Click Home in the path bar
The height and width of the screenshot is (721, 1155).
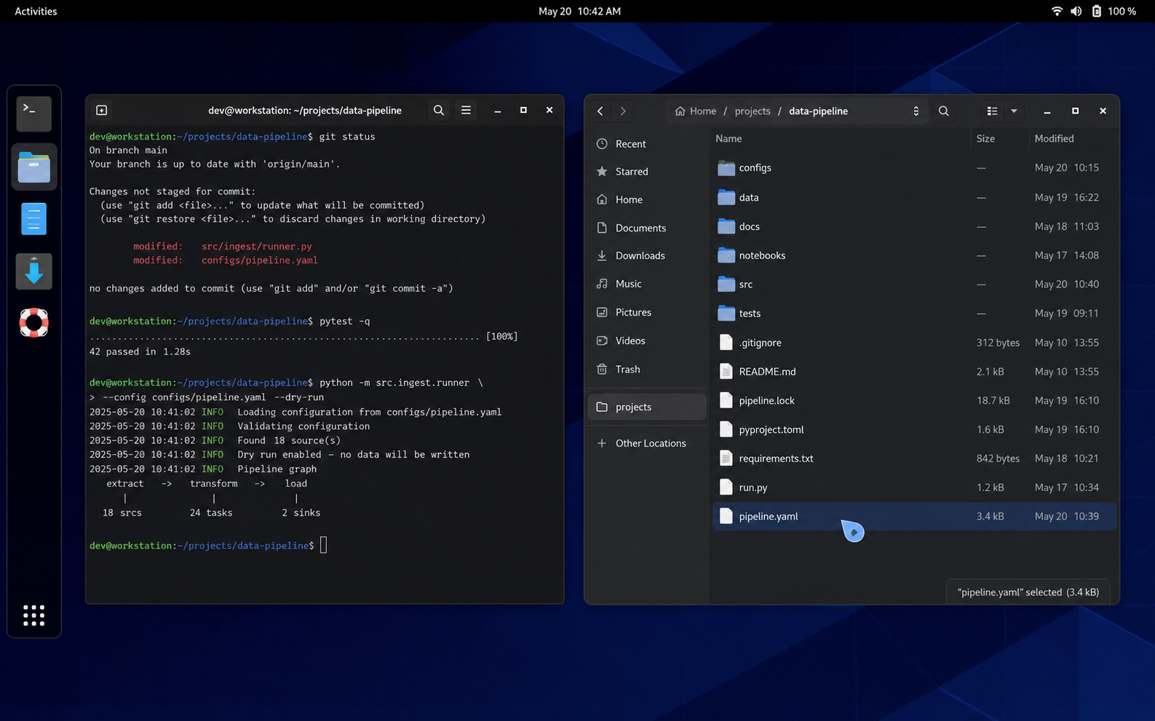696,111
